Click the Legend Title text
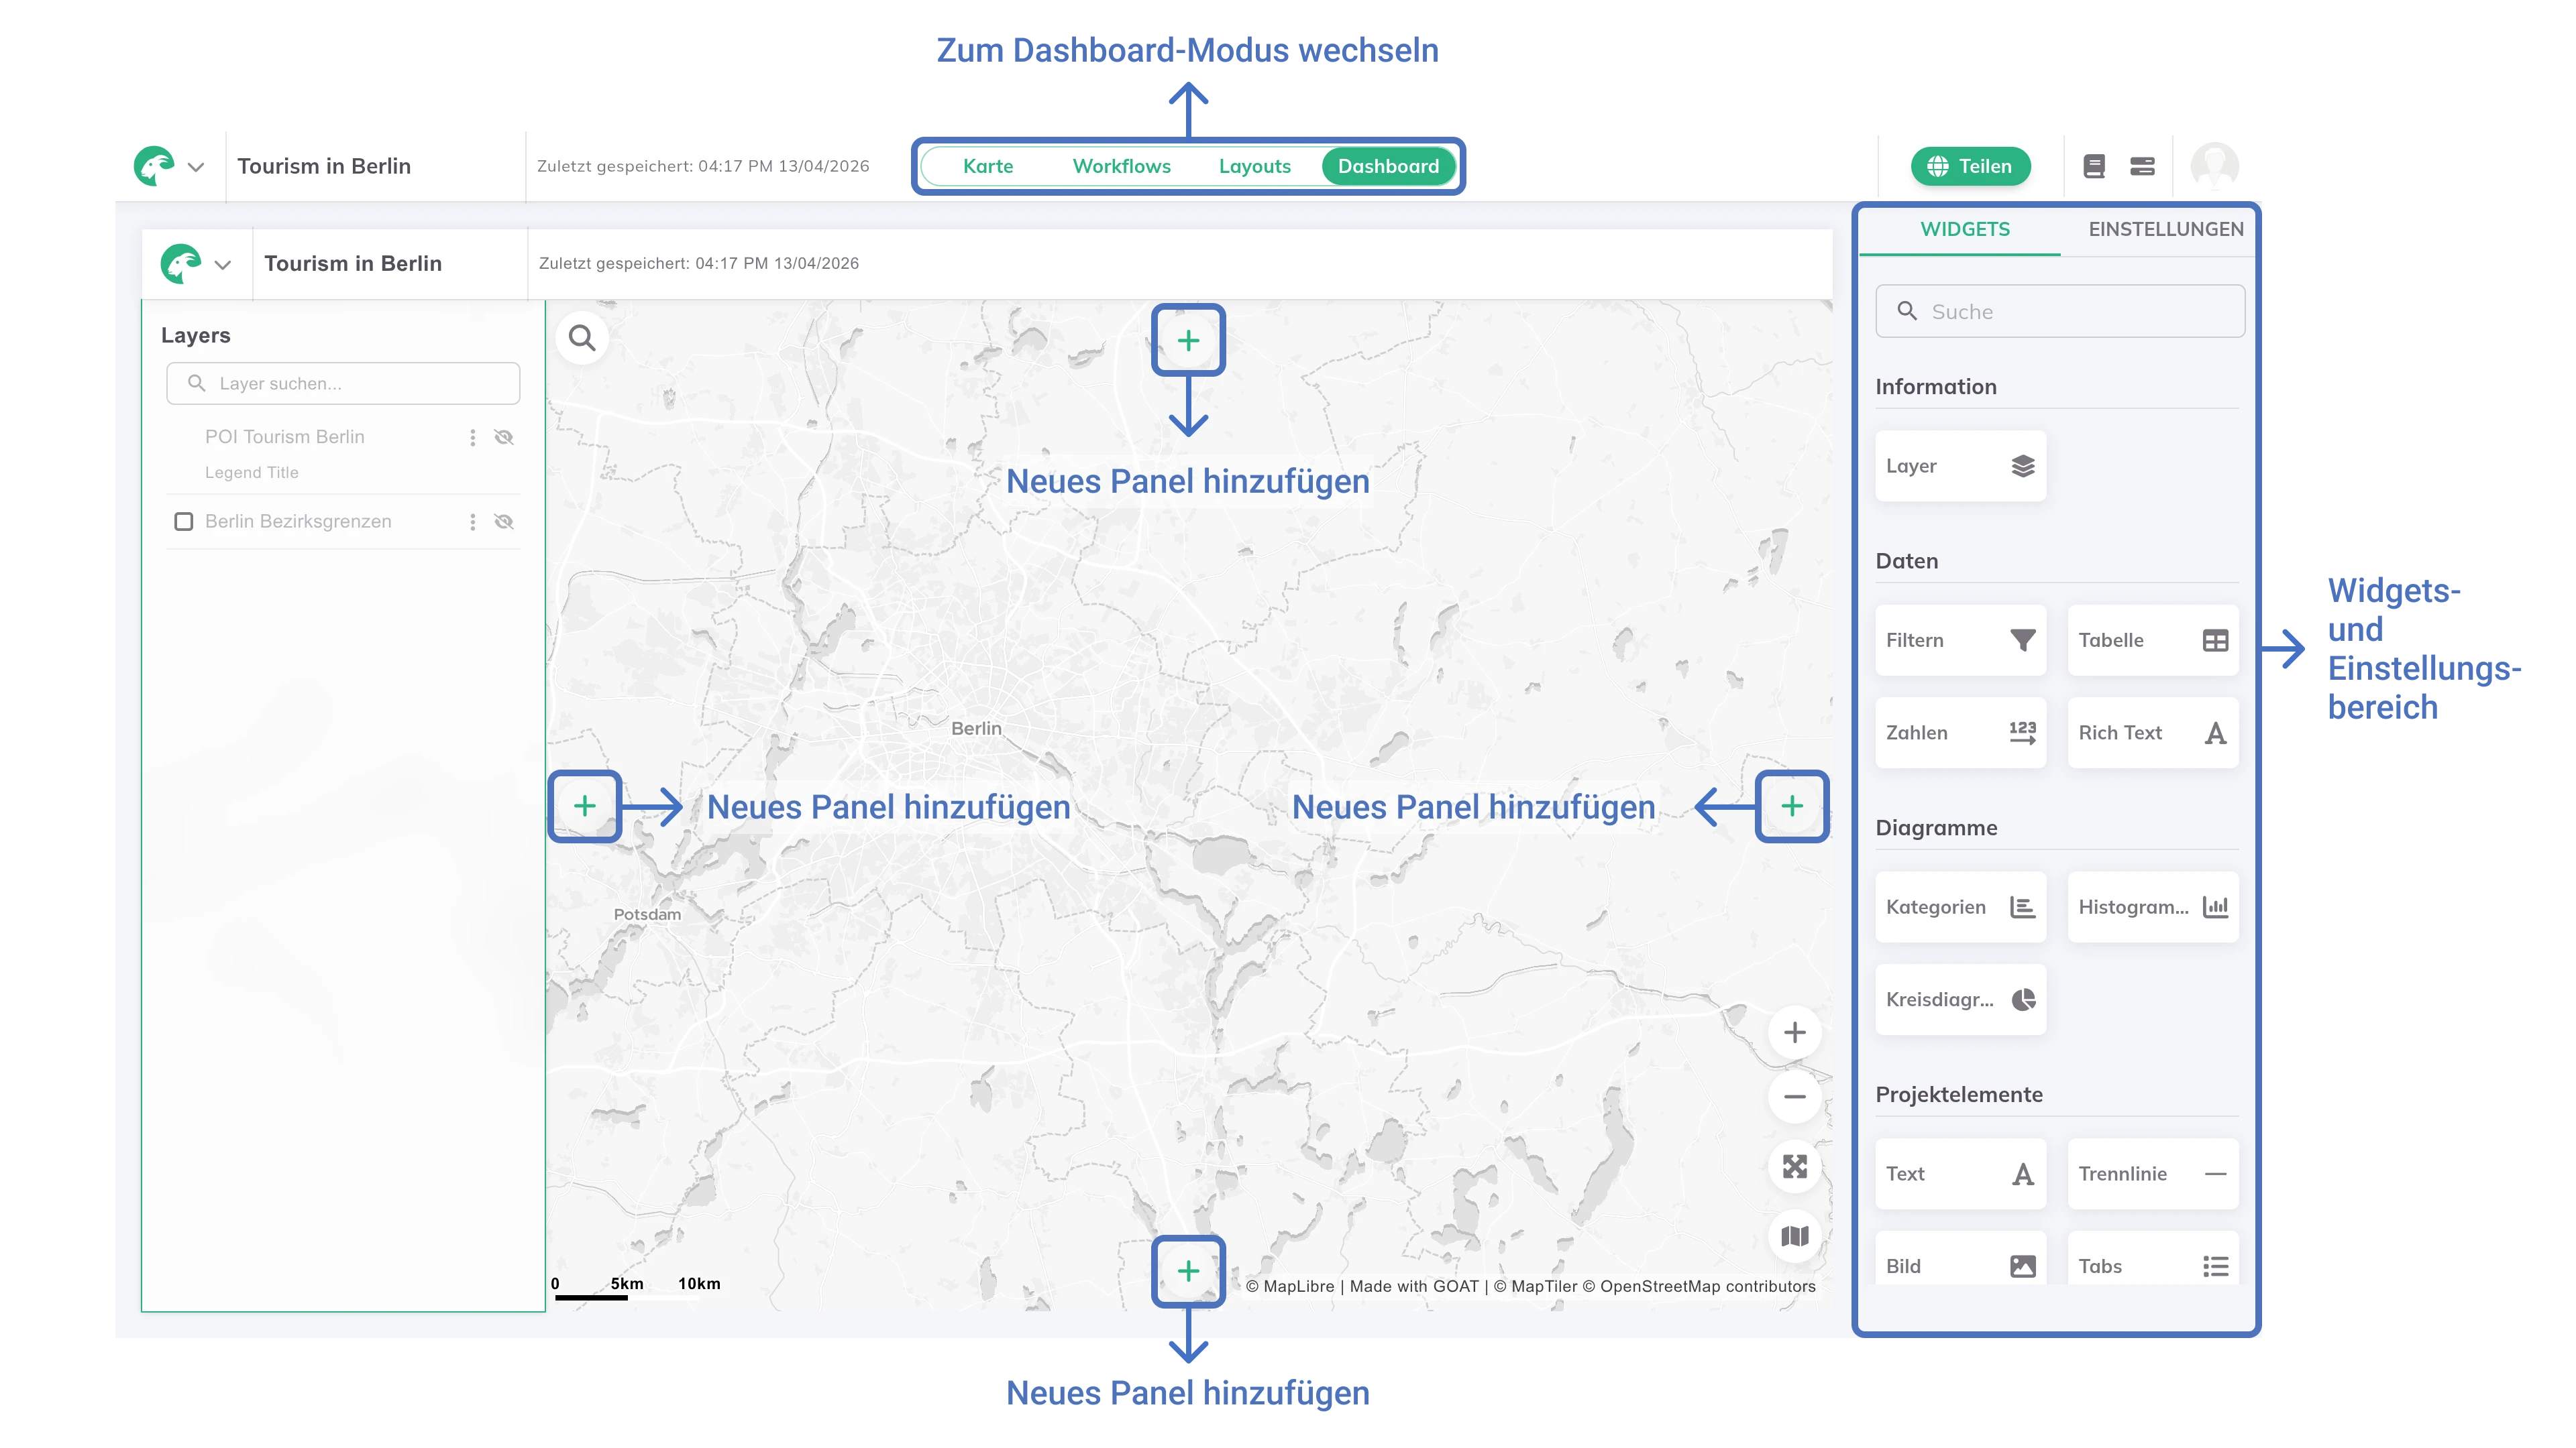 (252, 473)
